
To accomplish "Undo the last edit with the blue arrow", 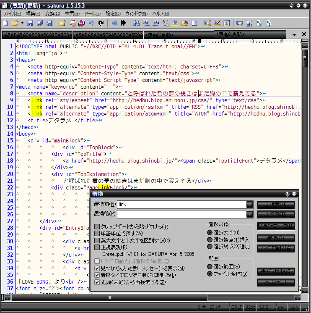I will (91, 24).
